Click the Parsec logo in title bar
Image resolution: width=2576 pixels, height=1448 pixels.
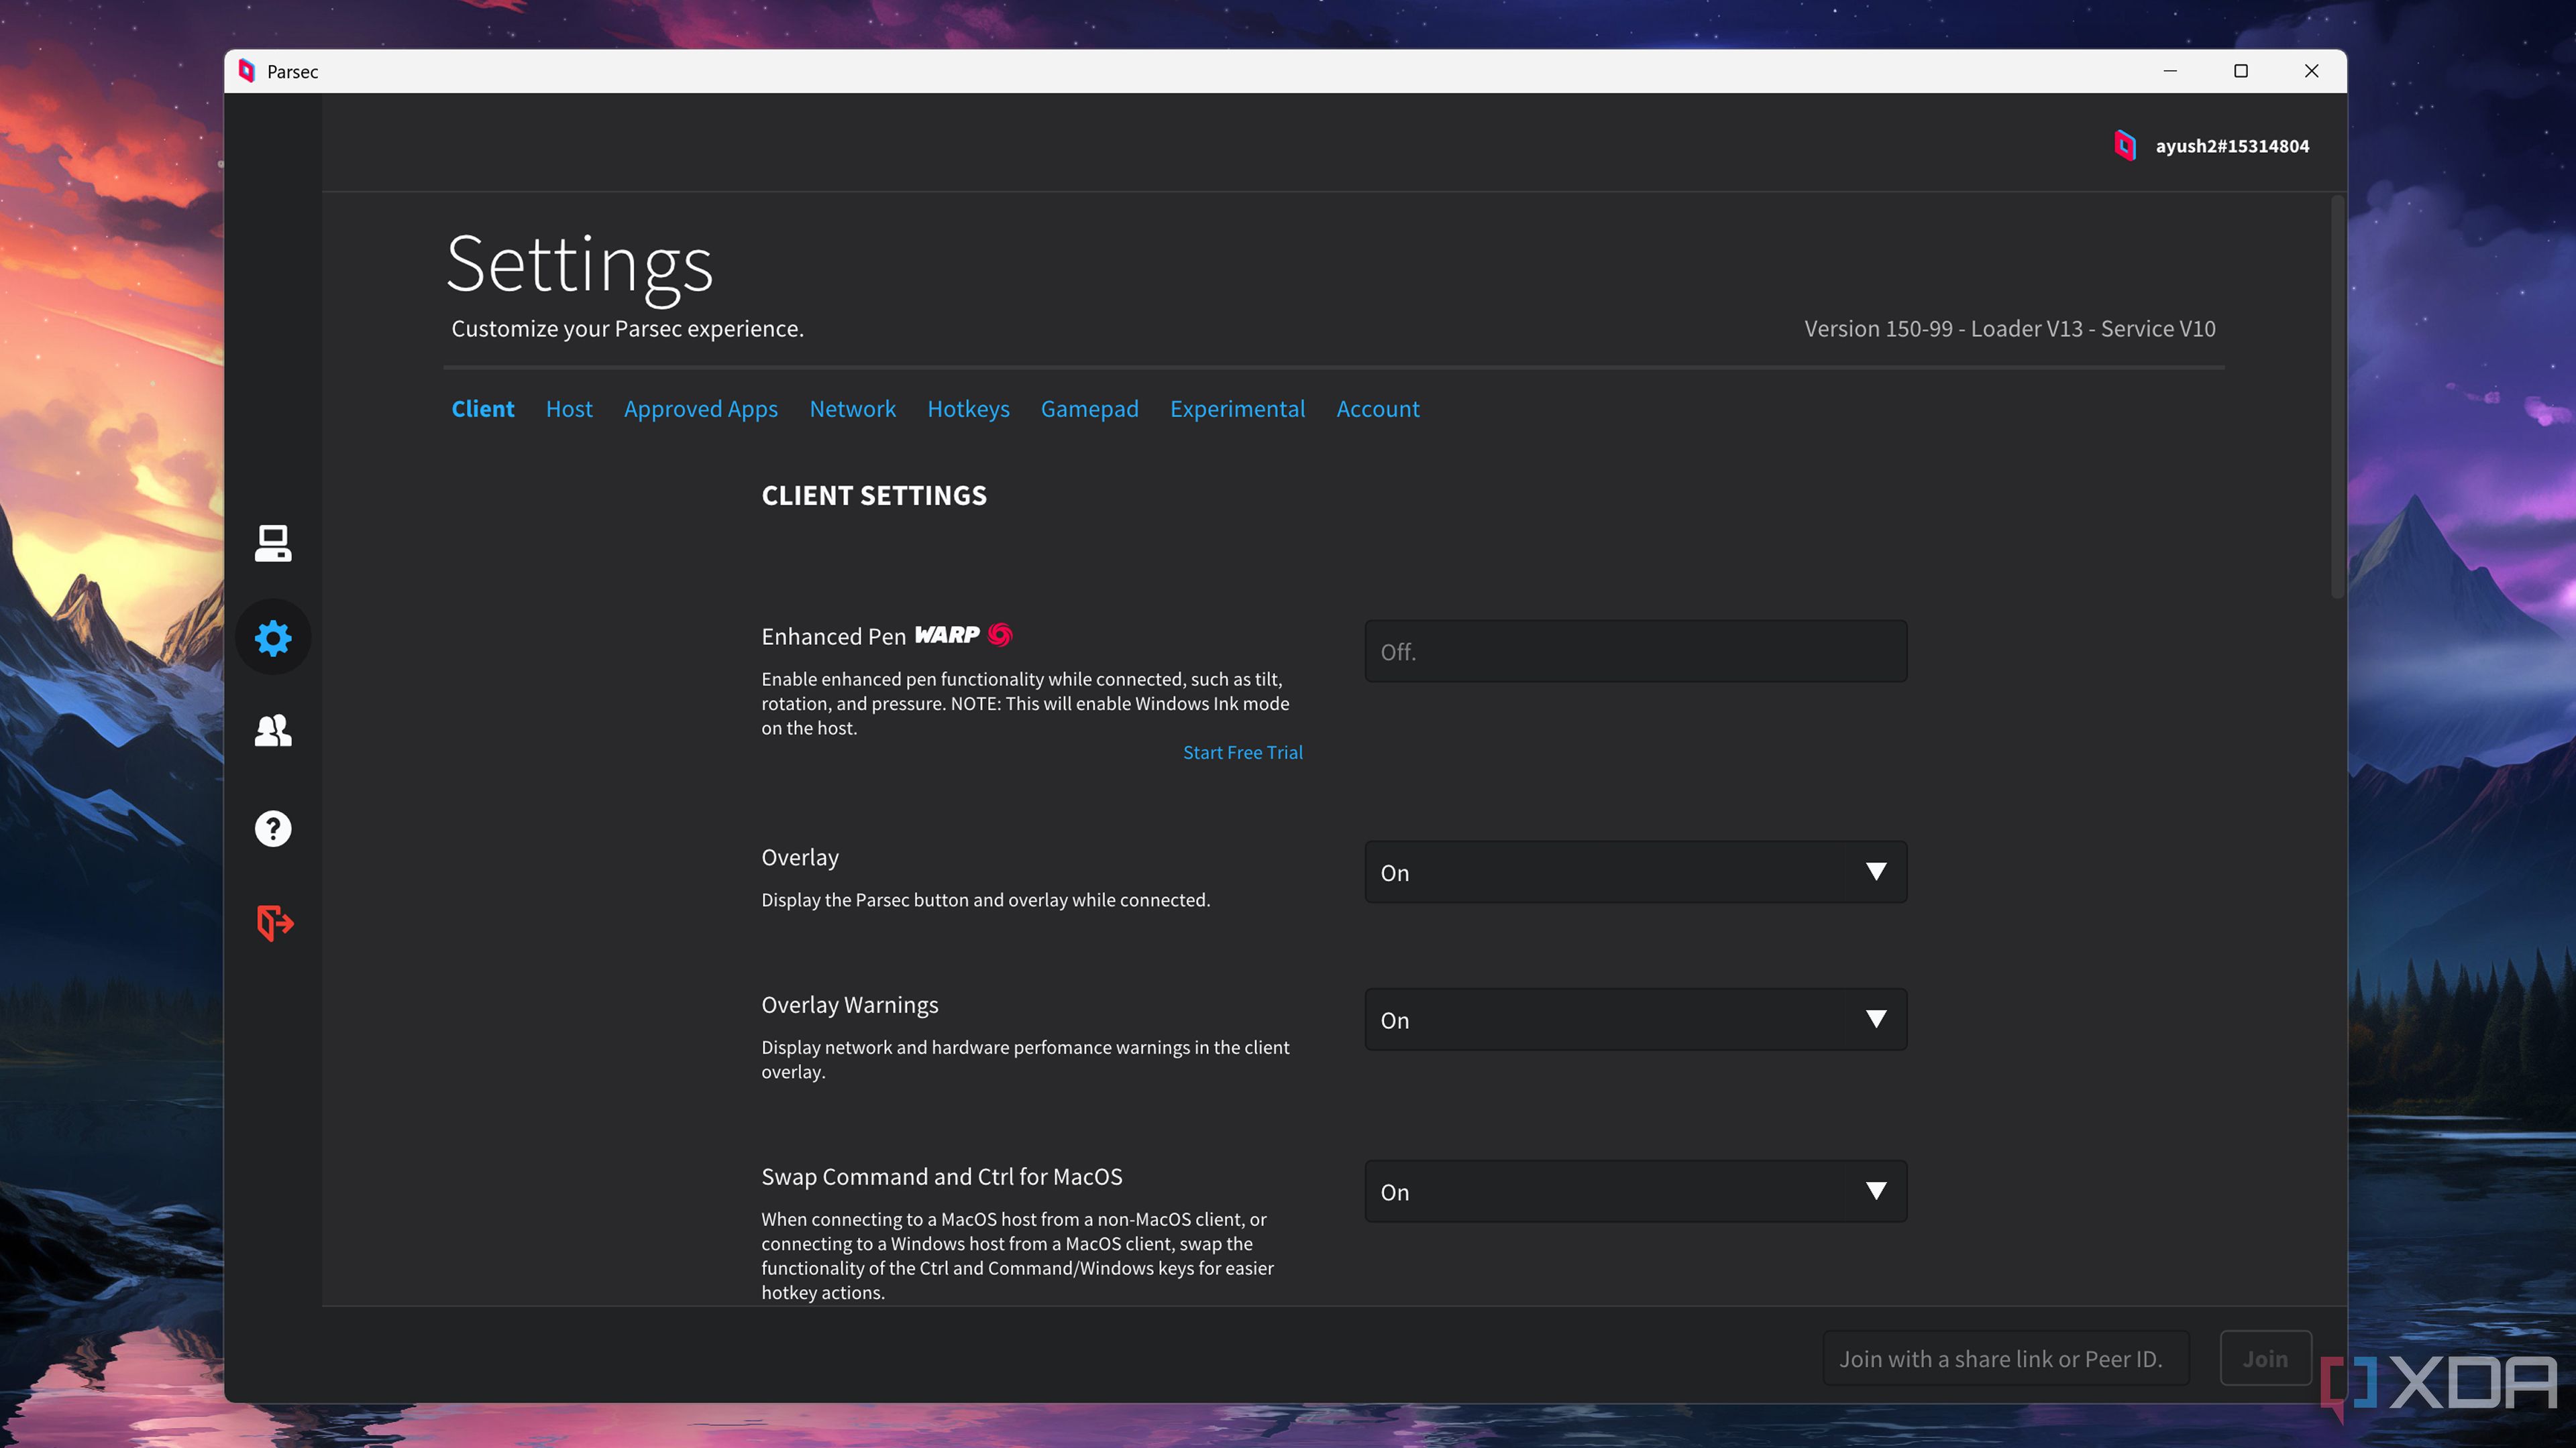246,71
